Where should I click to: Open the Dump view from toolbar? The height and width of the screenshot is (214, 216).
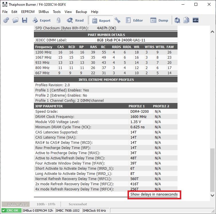(159, 20)
